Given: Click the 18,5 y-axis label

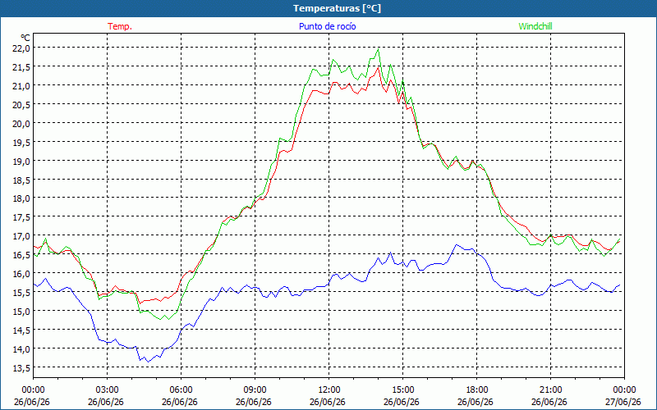Looking at the screenshot, I should coord(21,180).
